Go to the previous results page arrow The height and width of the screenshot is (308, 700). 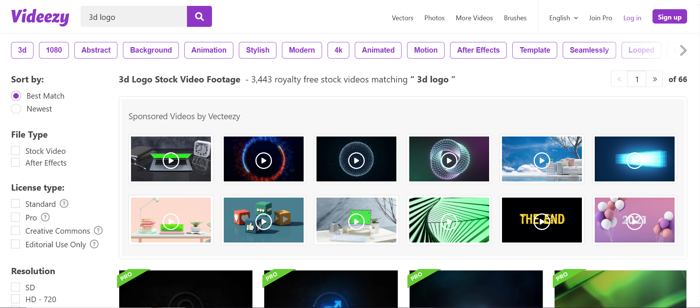pos(619,79)
